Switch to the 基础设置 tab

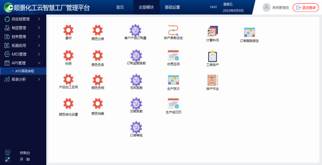click(x=172, y=7)
